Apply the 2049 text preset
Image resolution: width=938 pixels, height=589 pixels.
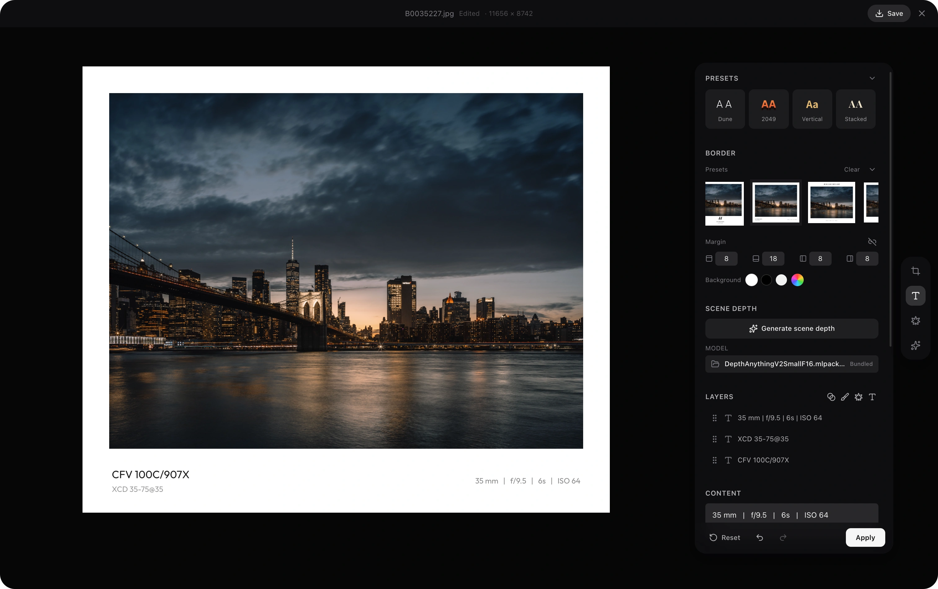pos(769,109)
